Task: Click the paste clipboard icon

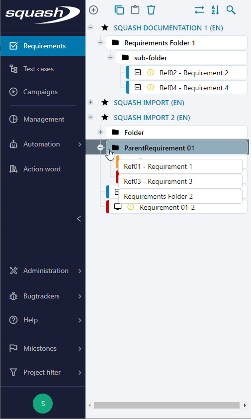Action: coord(135,10)
